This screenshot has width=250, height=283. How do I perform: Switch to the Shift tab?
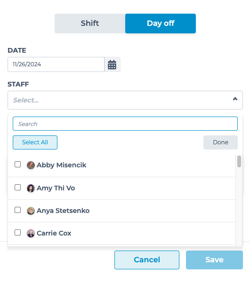[90, 24]
